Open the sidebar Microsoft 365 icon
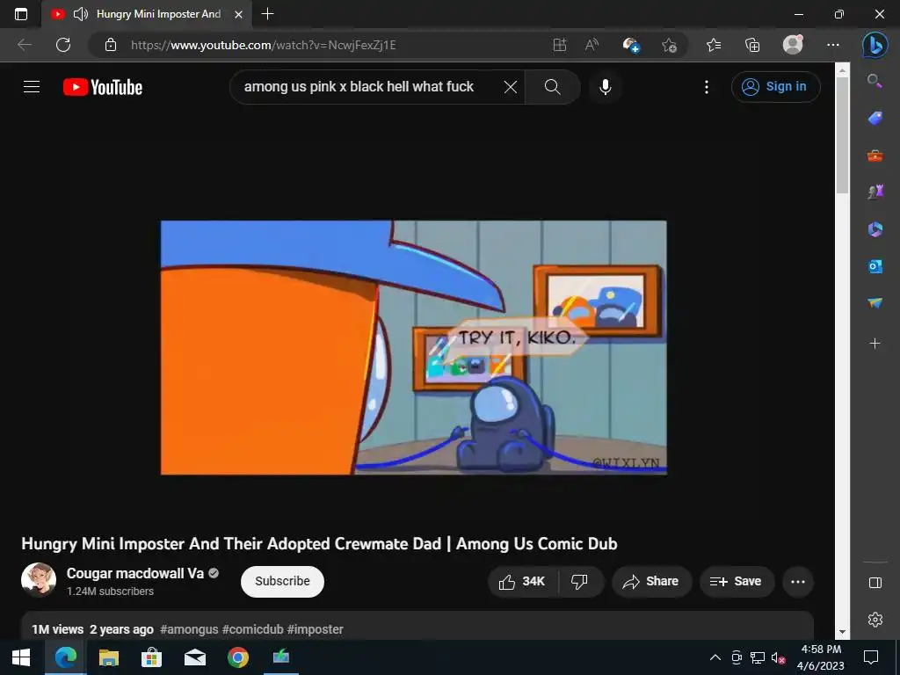This screenshot has height=675, width=900. click(x=875, y=229)
